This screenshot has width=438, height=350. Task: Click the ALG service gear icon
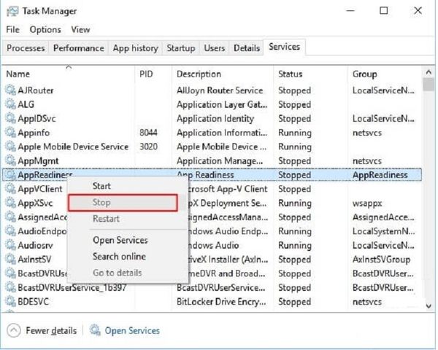click(10, 104)
